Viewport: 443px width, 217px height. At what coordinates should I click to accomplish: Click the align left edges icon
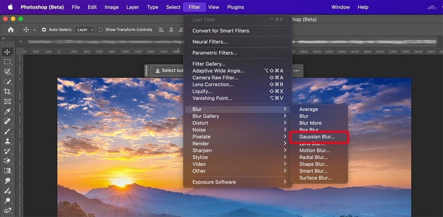[x=161, y=30]
